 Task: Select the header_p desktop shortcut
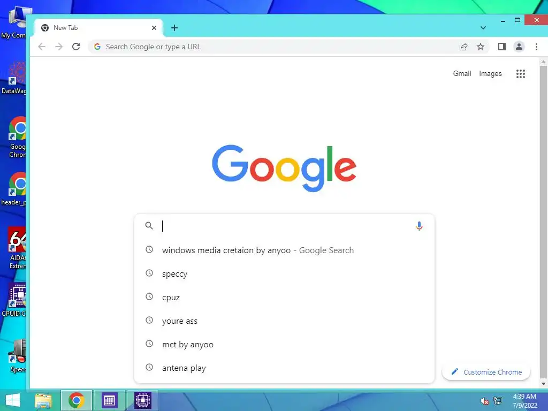pyautogui.click(x=13, y=189)
